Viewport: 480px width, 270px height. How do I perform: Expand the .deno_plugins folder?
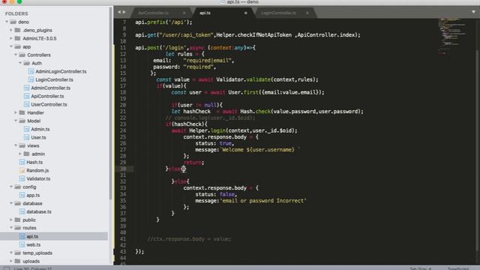click(x=11, y=30)
